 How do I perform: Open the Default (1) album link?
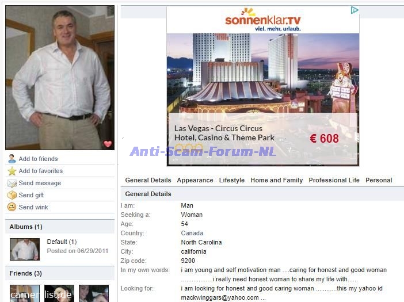pos(62,242)
